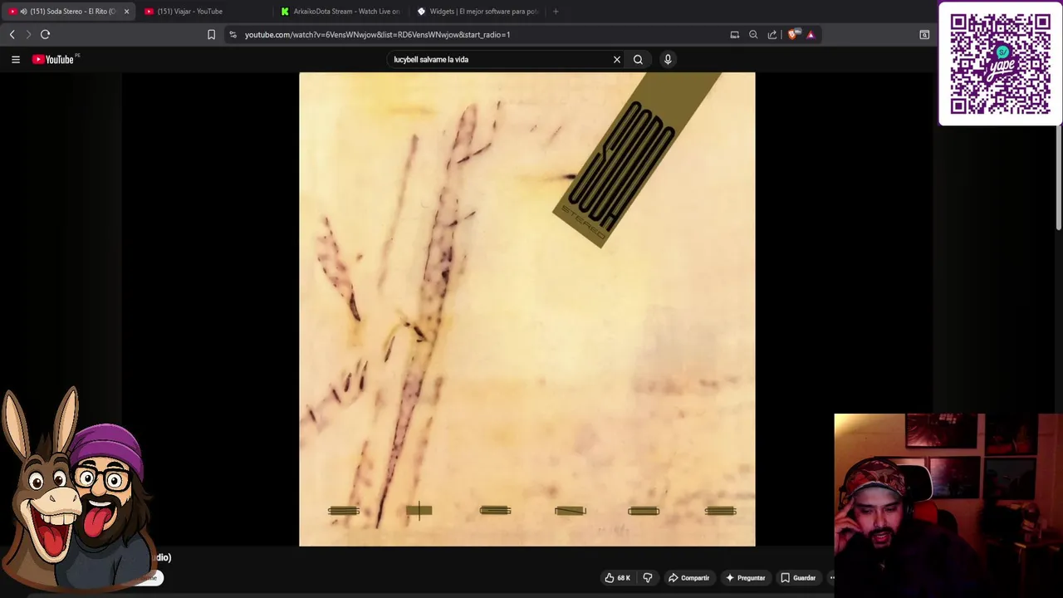This screenshot has height=598, width=1063.
Task: Go forward with browser forward arrow
Action: [x=28, y=34]
